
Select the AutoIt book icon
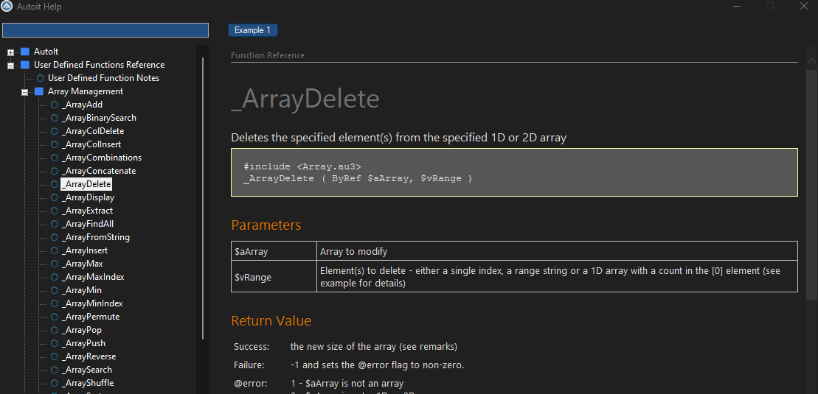[x=24, y=52]
